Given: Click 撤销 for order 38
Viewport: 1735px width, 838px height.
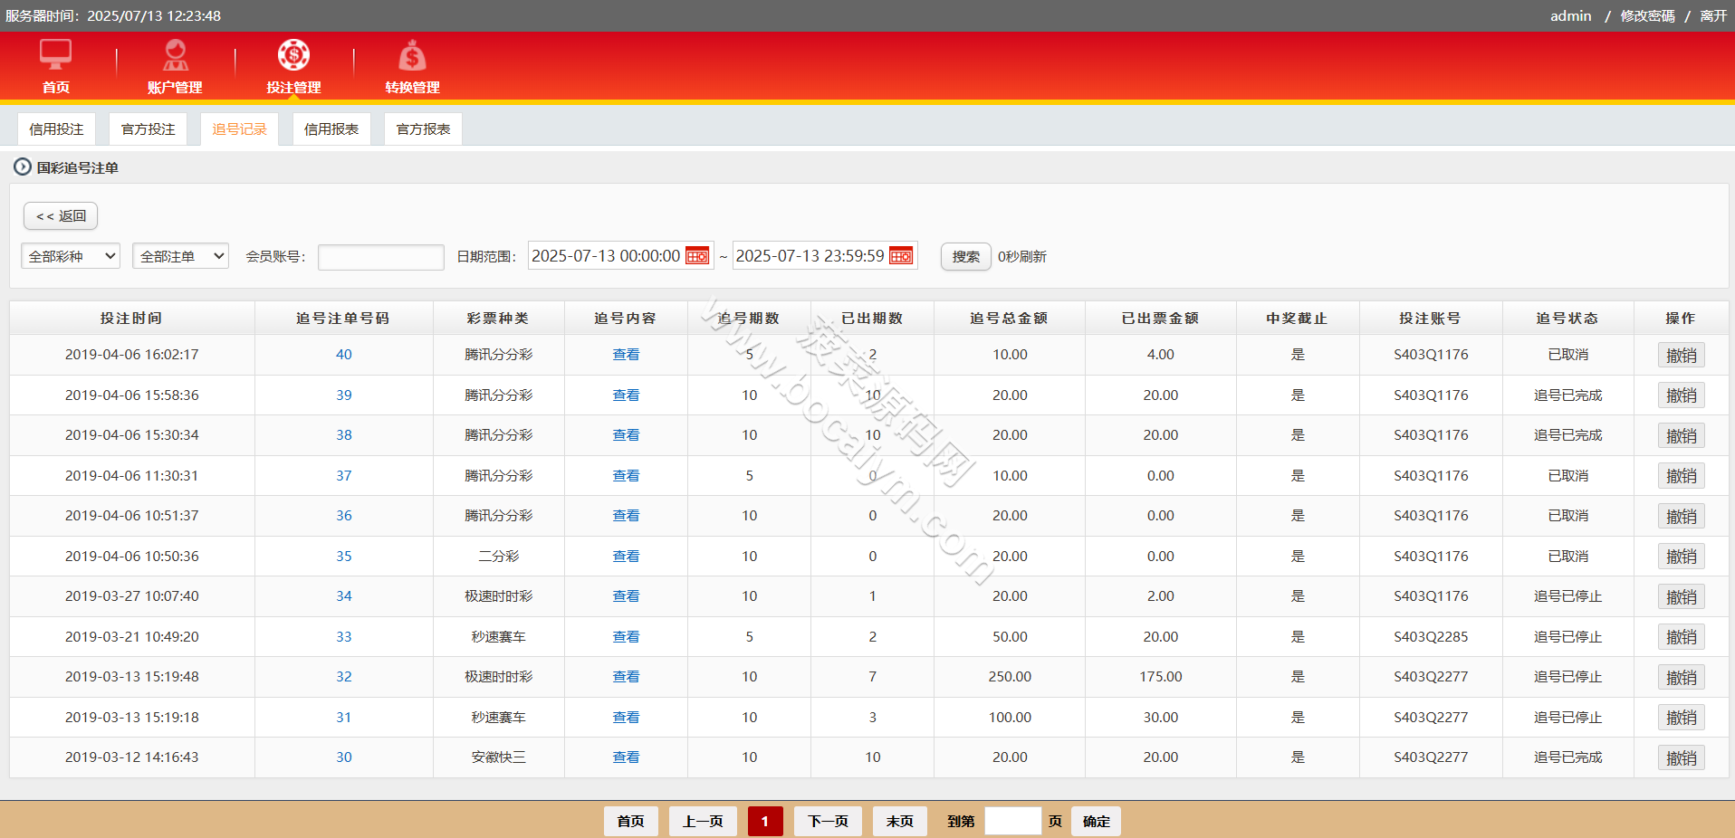Looking at the screenshot, I should point(1682,435).
